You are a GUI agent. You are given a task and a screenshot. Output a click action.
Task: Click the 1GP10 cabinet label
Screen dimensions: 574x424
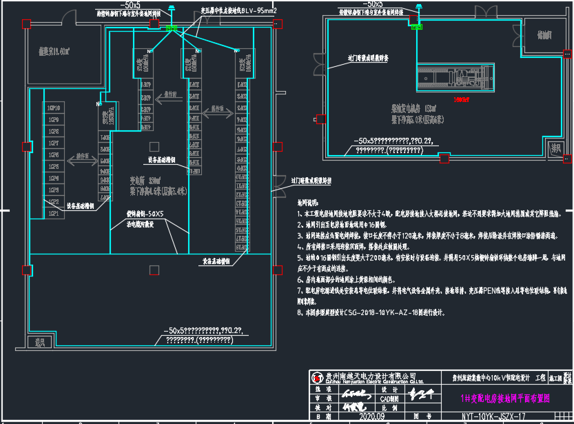coord(54,108)
